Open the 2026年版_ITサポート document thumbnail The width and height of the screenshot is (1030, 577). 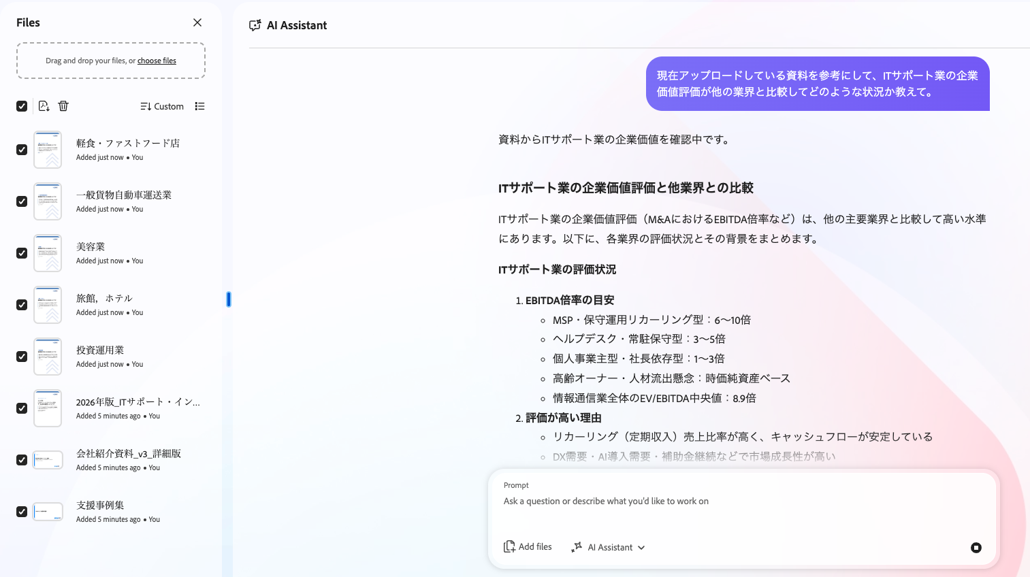pyautogui.click(x=48, y=408)
